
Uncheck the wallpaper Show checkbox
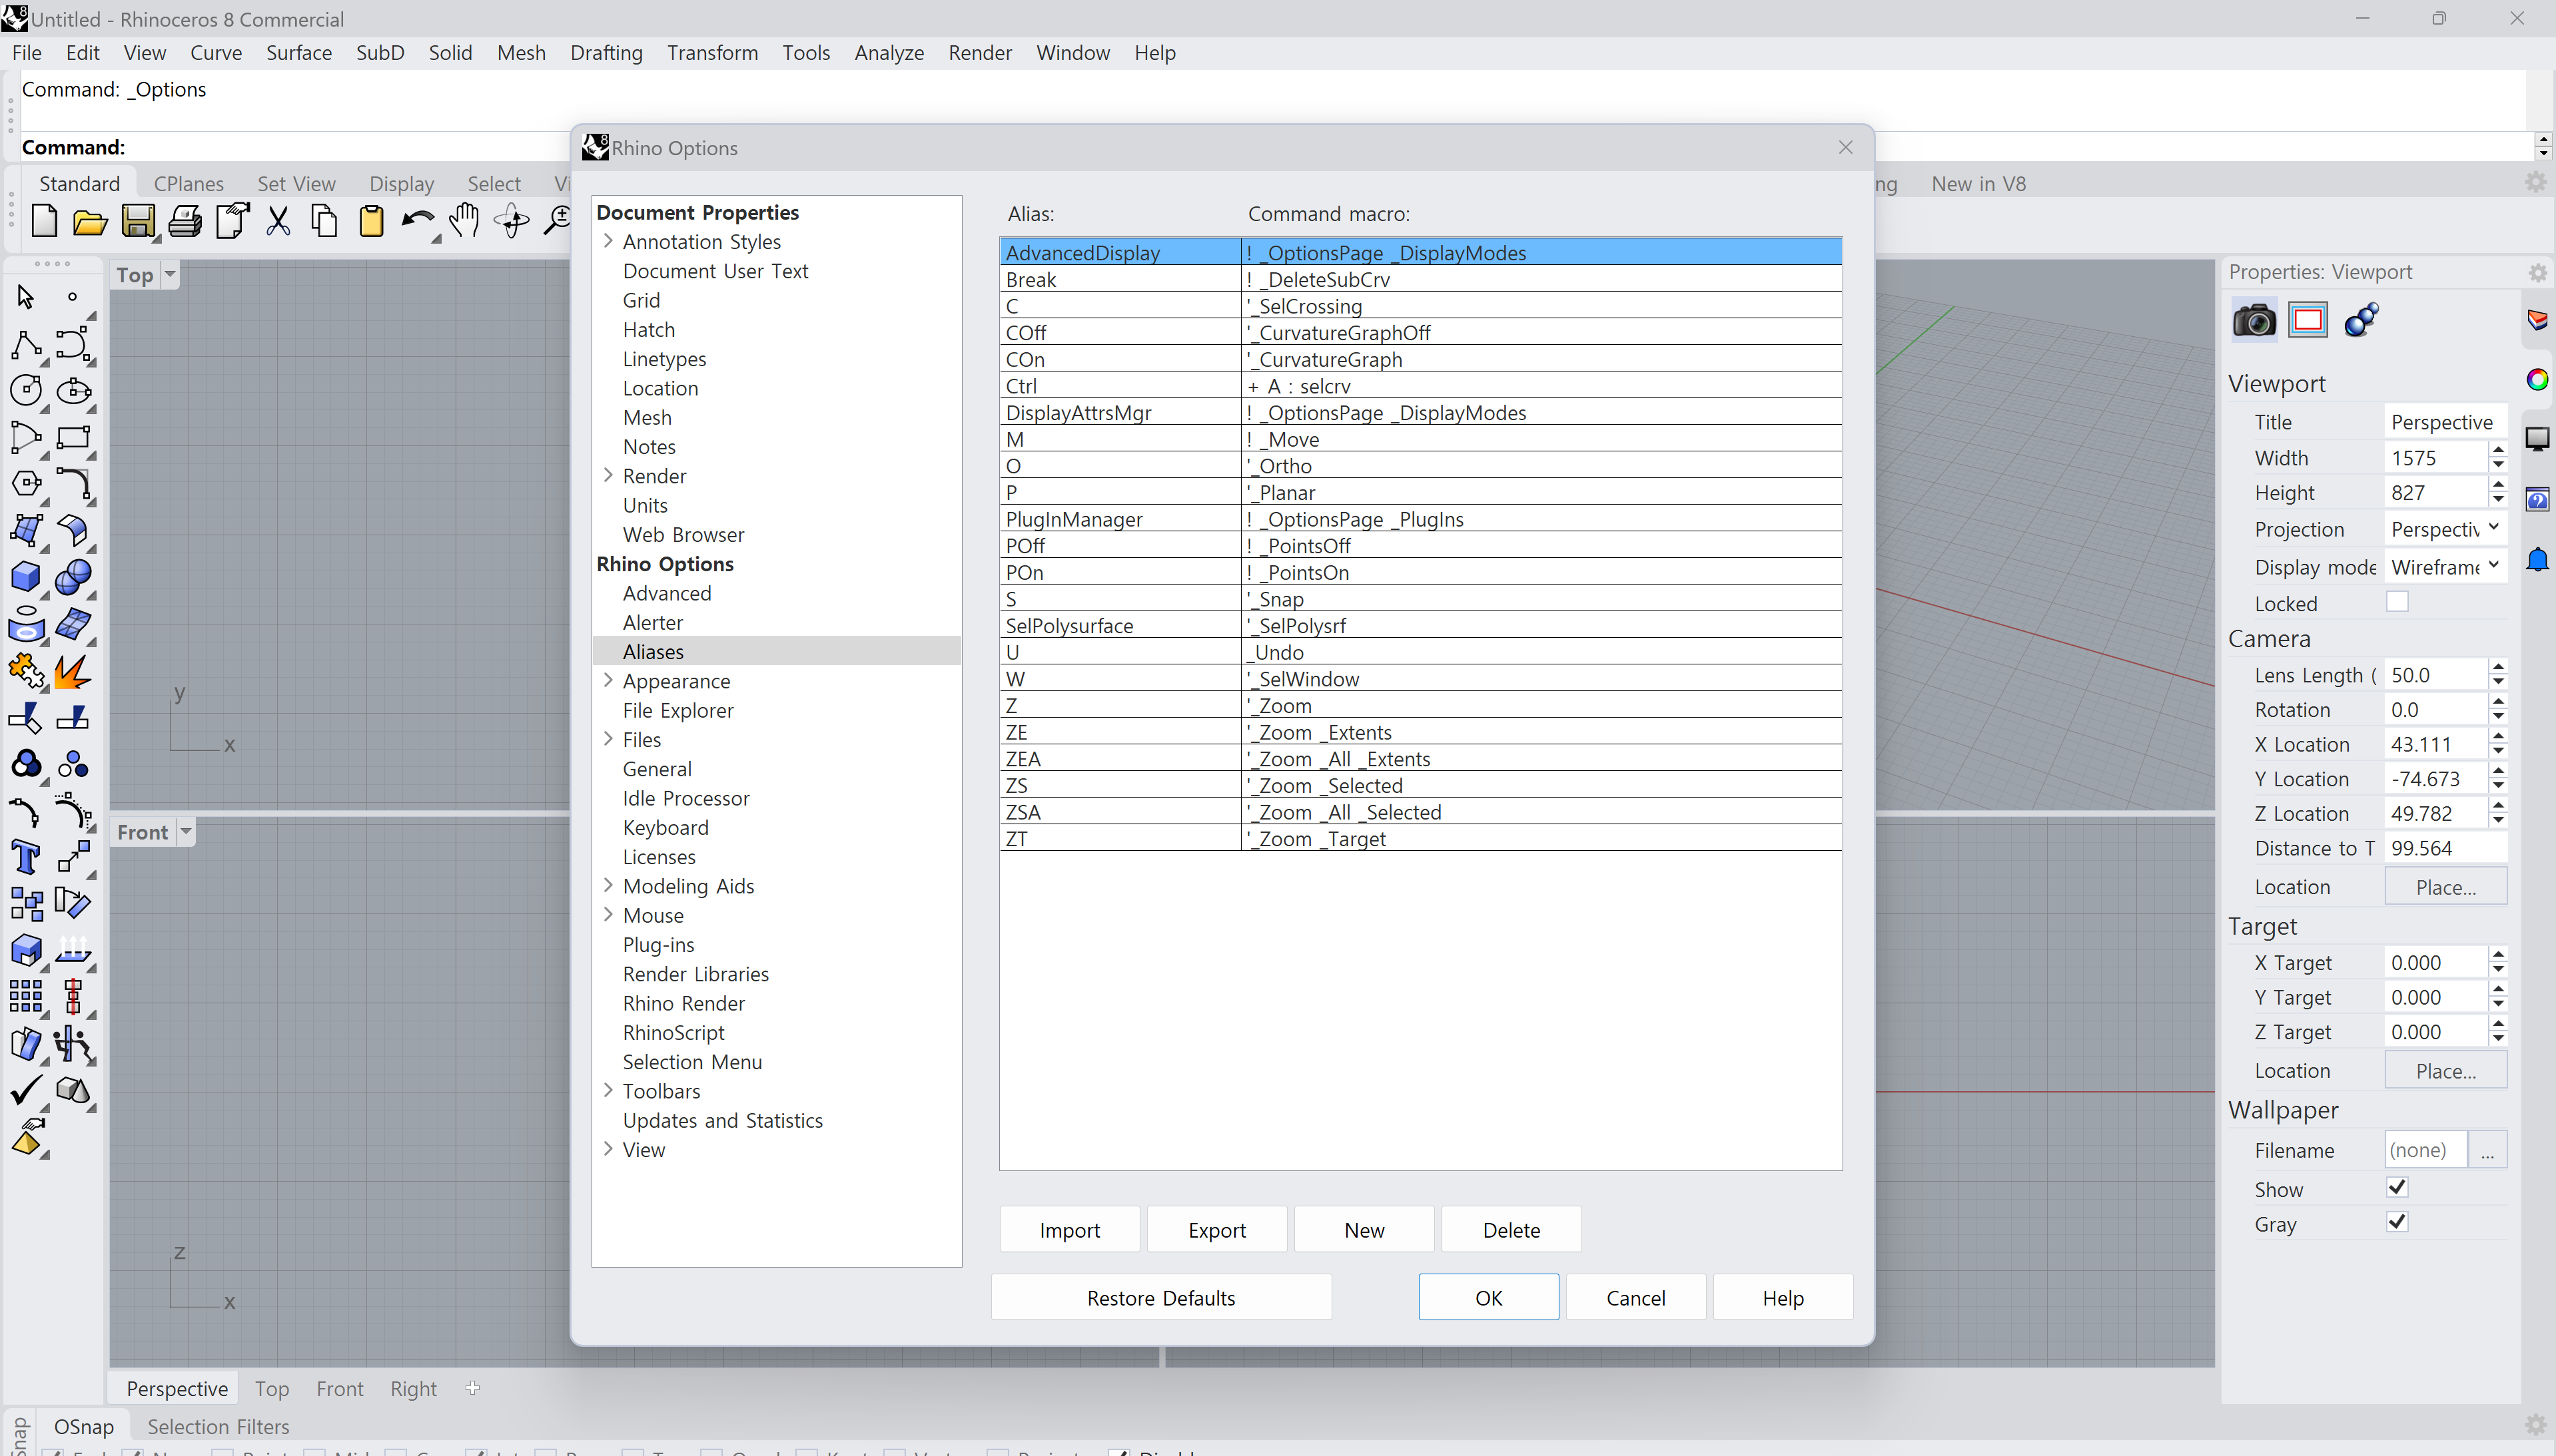2397,1188
